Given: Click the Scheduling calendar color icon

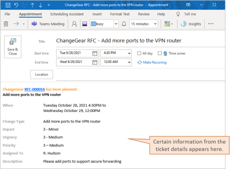Looking at the screenshot, I should 84,24.
